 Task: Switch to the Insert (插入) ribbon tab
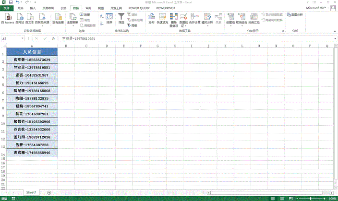[x=33, y=8]
